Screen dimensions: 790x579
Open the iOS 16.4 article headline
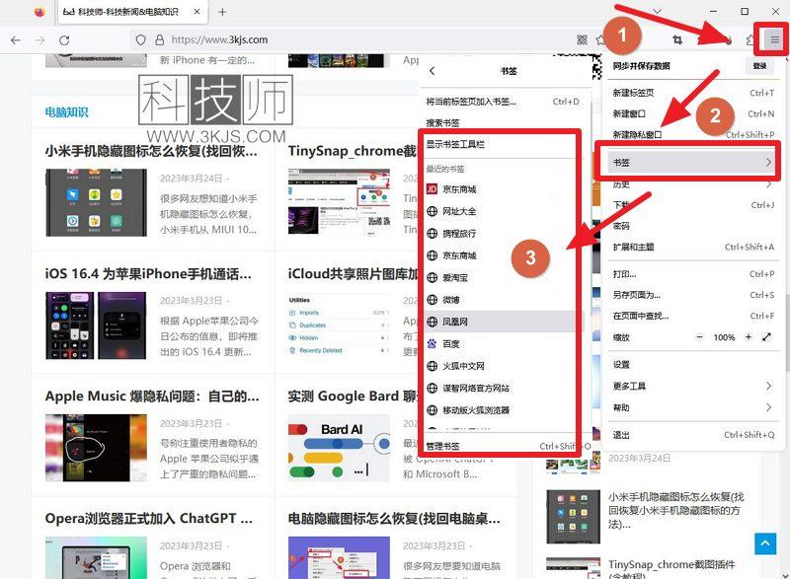(148, 274)
